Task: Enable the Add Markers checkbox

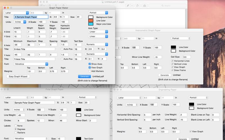Action: pyautogui.click(x=90, y=71)
